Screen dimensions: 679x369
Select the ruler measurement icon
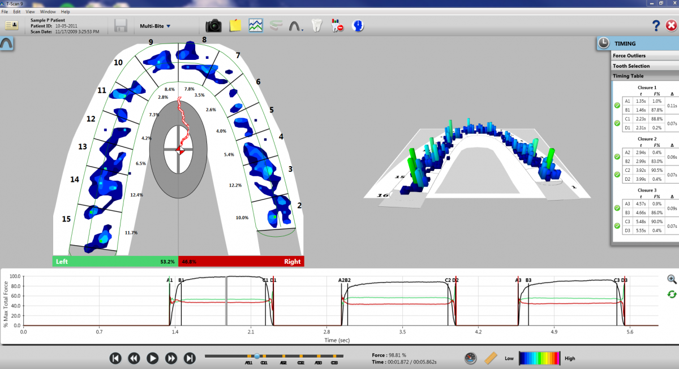[x=491, y=358]
